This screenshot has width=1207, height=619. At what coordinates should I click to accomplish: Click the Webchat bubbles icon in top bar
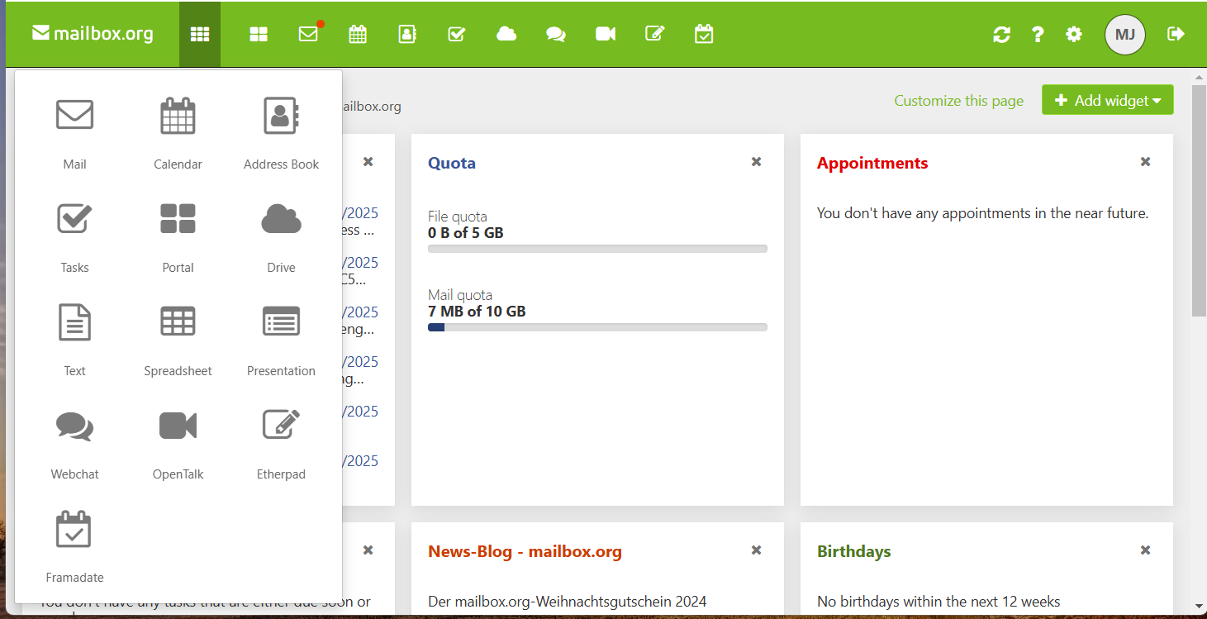pos(556,34)
